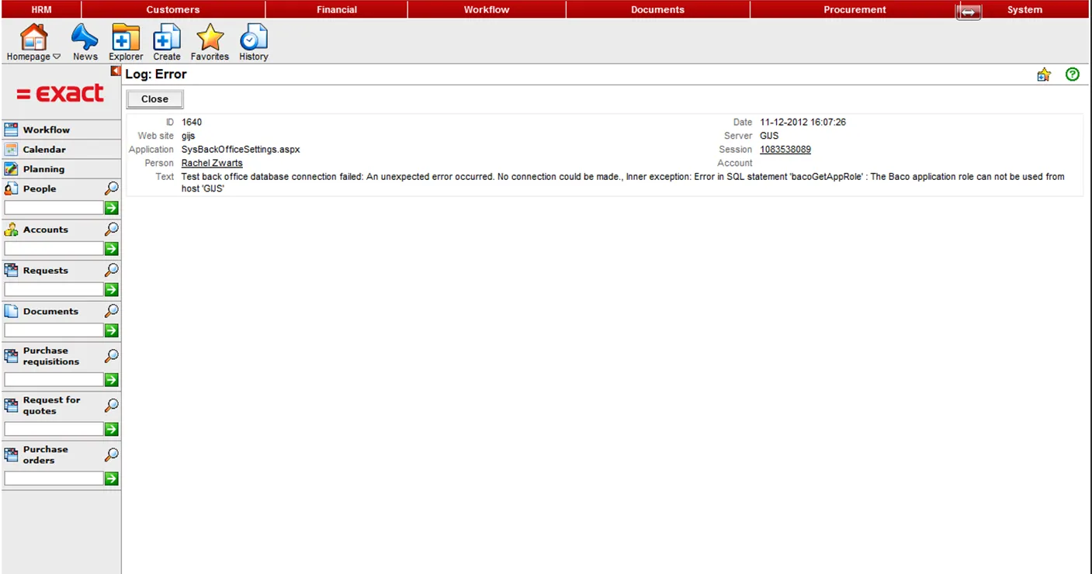Screen dimensions: 1092x574
Task: Click green go arrow under Documents
Action: tap(112, 330)
